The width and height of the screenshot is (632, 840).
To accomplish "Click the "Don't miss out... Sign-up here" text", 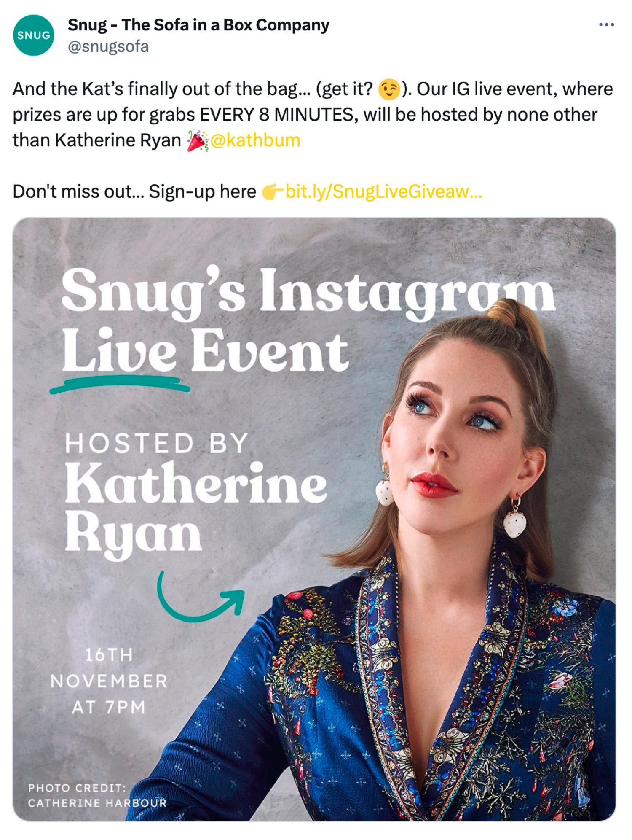I will [134, 192].
